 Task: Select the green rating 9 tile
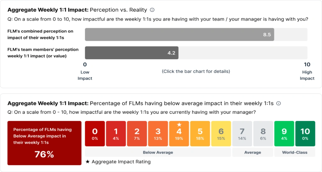[284, 133]
